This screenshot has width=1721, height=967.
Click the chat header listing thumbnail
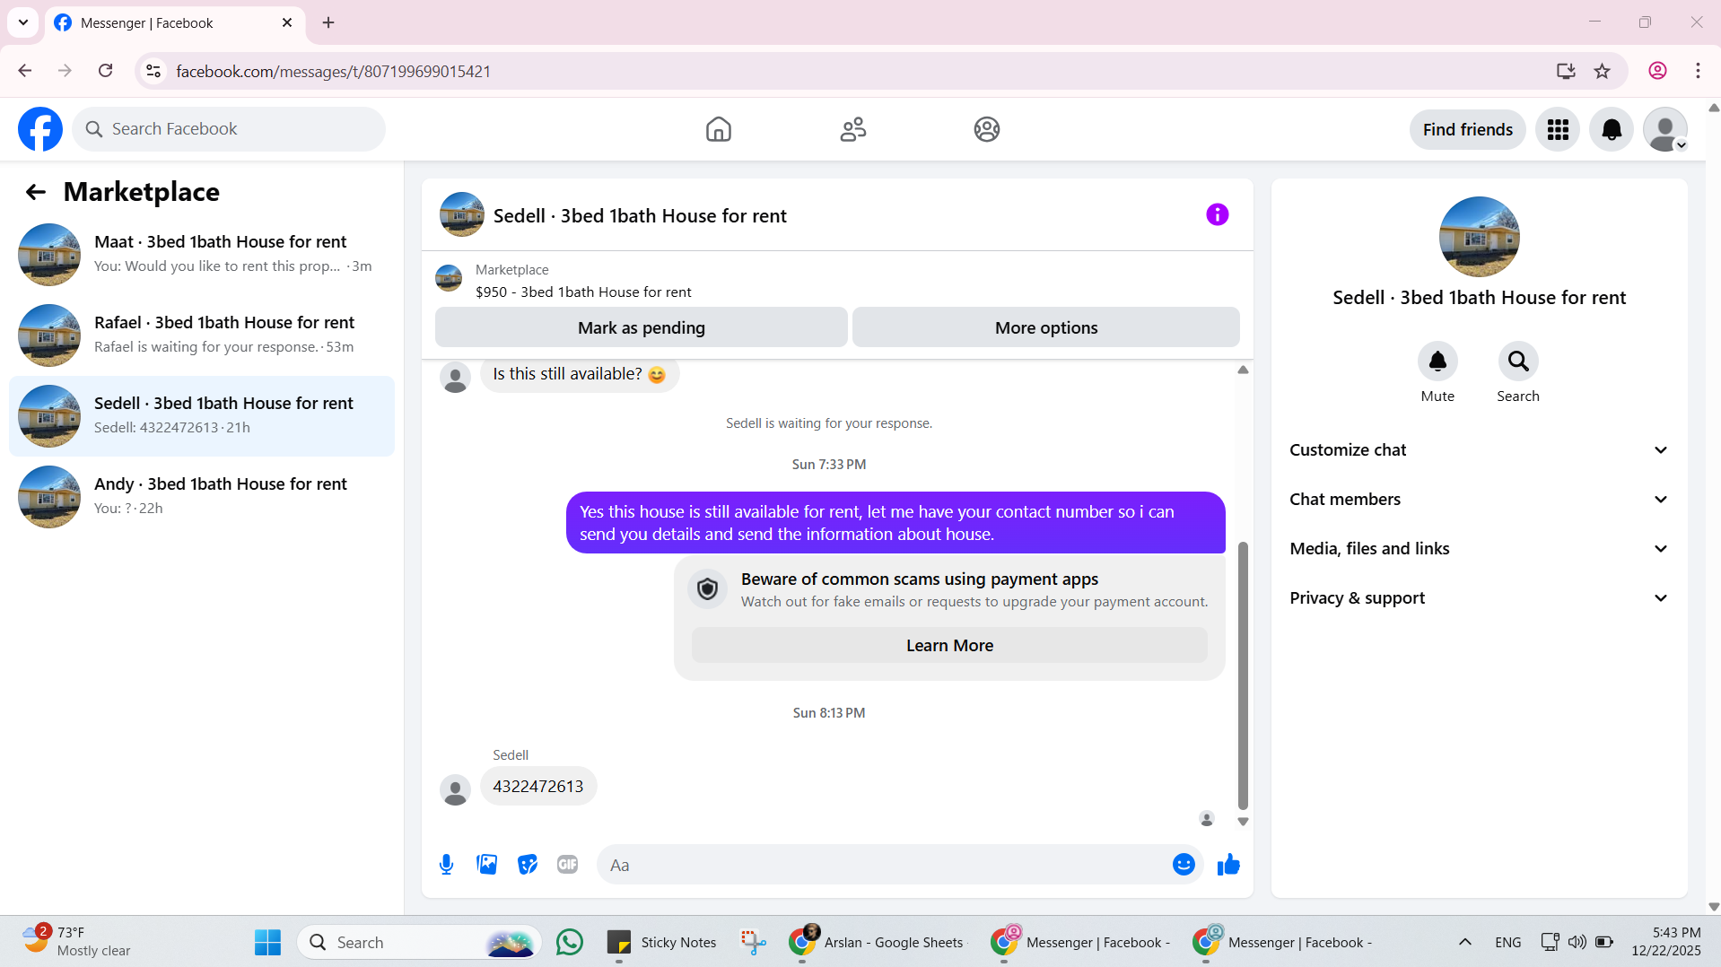click(x=462, y=214)
